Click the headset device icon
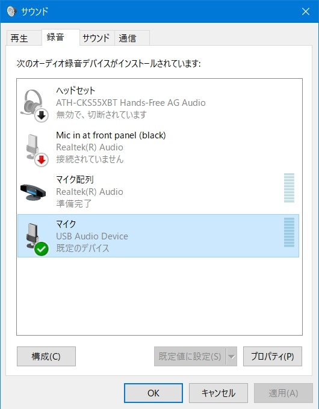Screen dimensions: 319x409 point(34,103)
